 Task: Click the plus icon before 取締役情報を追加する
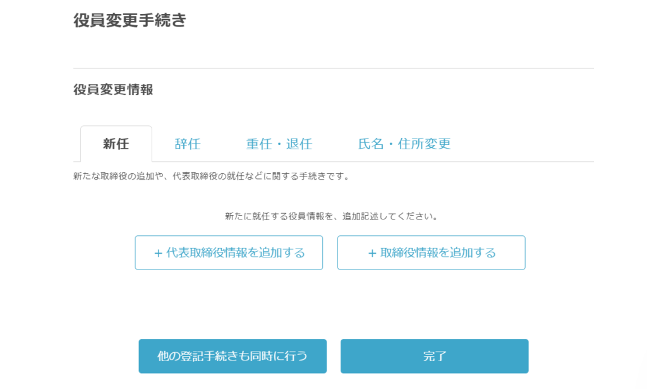[x=372, y=253]
